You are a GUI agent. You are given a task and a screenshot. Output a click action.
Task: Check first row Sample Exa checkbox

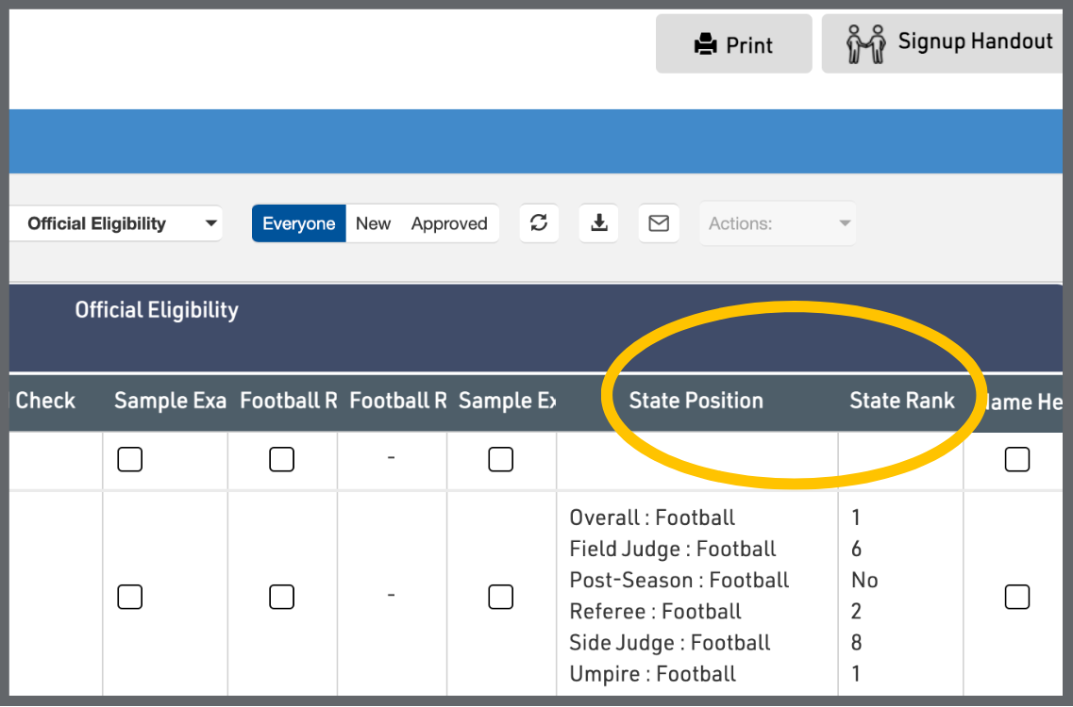pos(129,459)
